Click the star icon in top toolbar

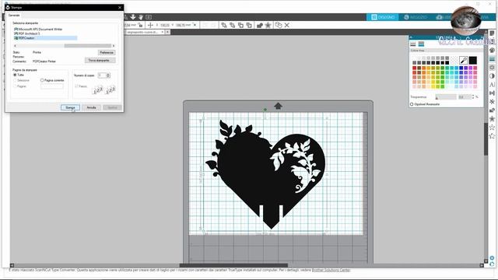[x=268, y=25]
